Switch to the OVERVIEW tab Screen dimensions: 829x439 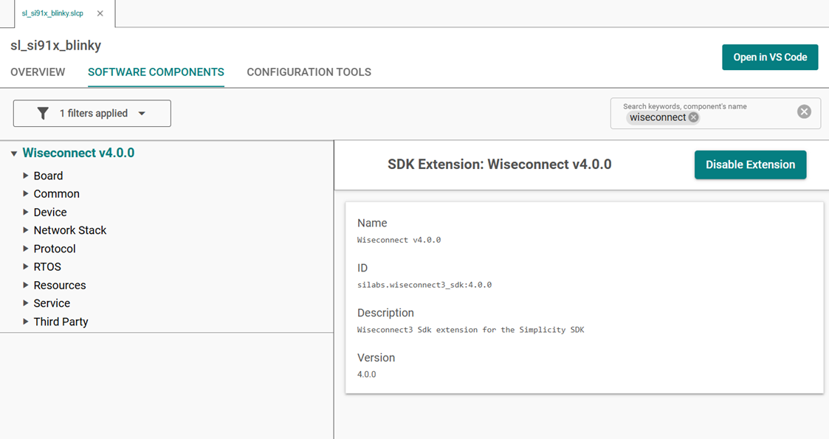coord(38,72)
